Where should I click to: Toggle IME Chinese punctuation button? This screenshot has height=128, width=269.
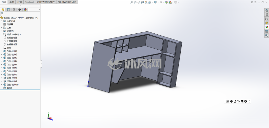pos(238,101)
